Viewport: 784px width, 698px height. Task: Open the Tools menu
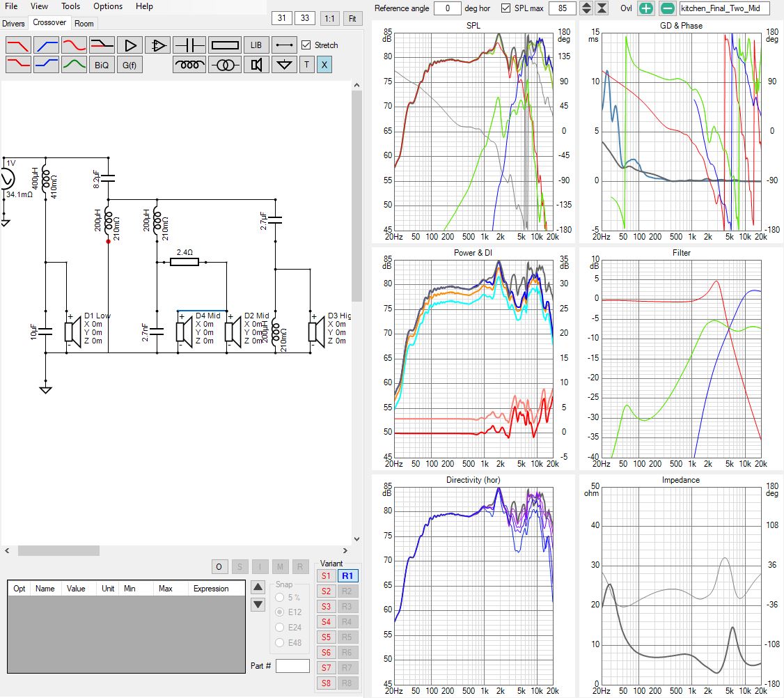[x=70, y=6]
